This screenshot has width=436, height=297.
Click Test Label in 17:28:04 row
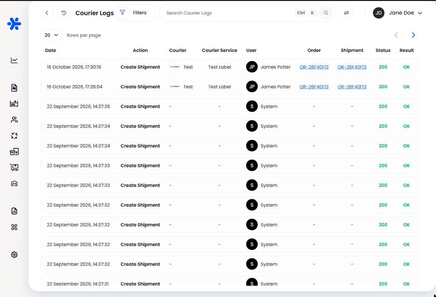point(220,87)
